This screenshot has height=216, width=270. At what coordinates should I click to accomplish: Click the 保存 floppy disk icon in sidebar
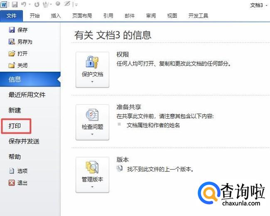(x=12, y=30)
